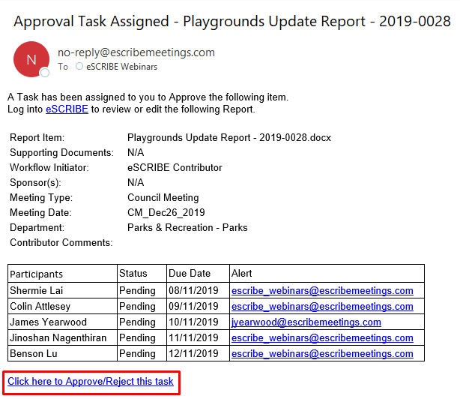Click the red N sender avatar

[x=31, y=59]
